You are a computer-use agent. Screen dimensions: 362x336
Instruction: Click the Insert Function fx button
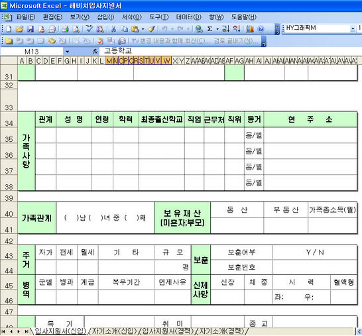[95, 52]
